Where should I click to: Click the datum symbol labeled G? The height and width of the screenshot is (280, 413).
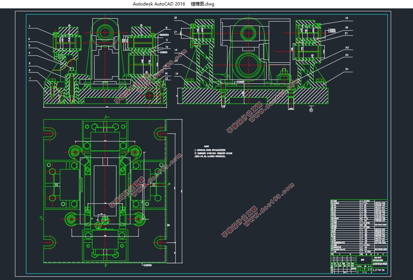tap(311, 110)
